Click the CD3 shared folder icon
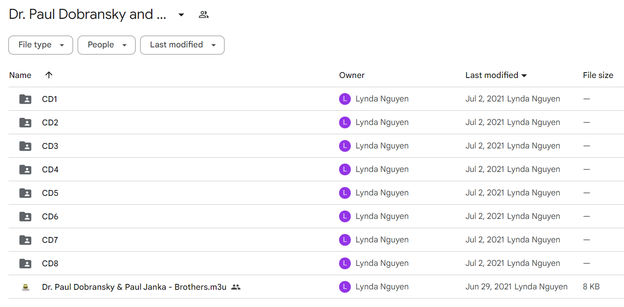Screen dimensions: 624x307 click(26, 146)
